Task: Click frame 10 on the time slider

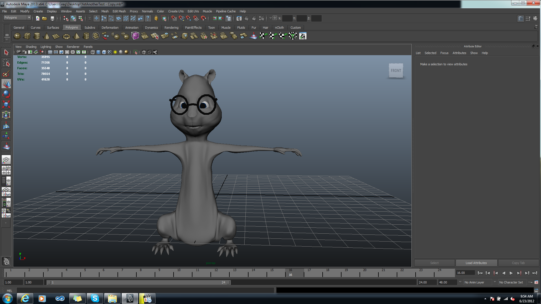Action: [179, 272]
